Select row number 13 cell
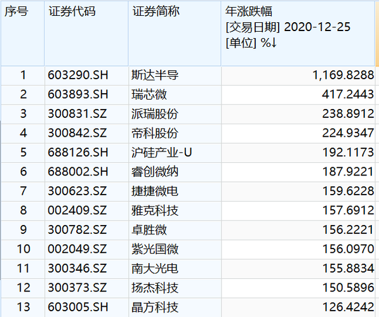Viewport: 379px width, 317px height. 23,307
